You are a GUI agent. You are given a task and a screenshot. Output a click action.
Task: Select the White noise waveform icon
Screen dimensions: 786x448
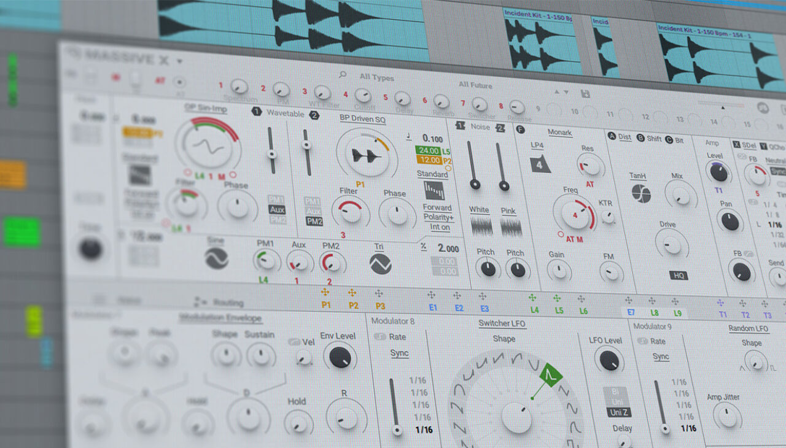pyautogui.click(x=481, y=225)
